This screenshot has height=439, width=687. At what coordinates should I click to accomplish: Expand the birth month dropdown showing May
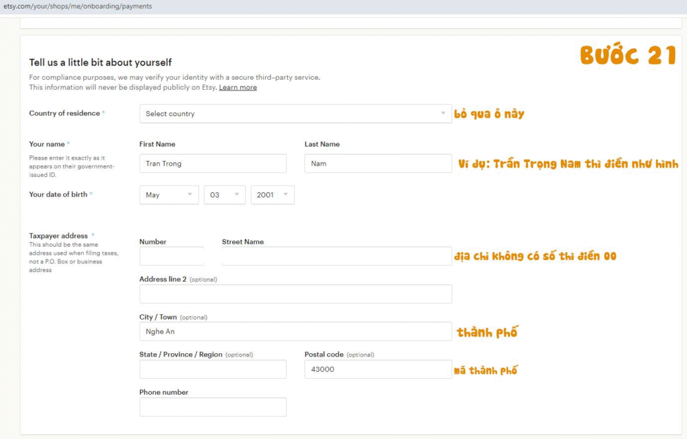[169, 195]
